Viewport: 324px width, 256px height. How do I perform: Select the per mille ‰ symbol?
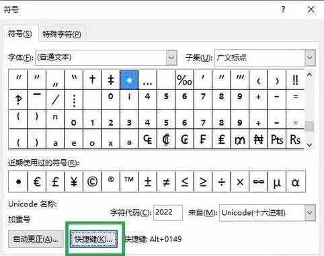(184, 80)
